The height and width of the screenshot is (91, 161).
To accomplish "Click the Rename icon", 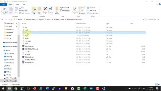I will [50, 9].
